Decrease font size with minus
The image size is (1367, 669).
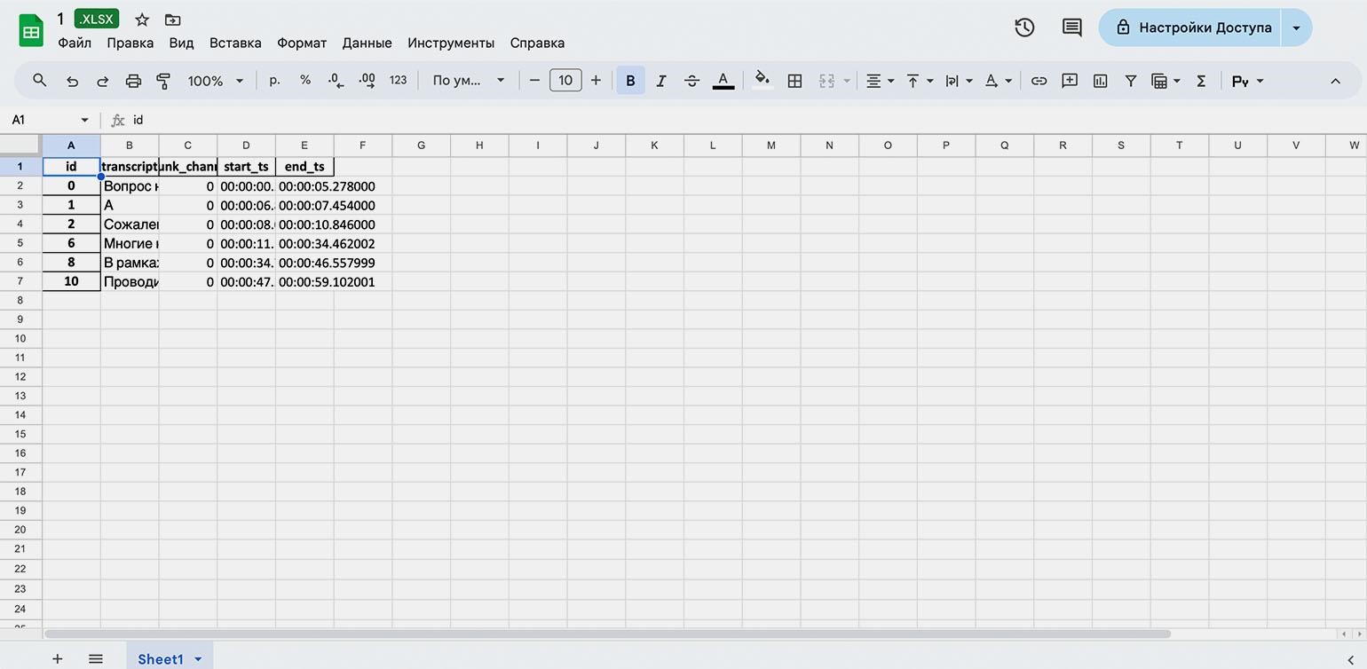coord(534,81)
